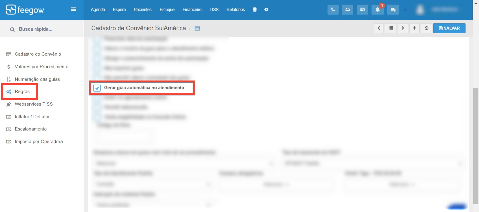Click the plus add new button
The image size is (479, 212).
(414, 28)
